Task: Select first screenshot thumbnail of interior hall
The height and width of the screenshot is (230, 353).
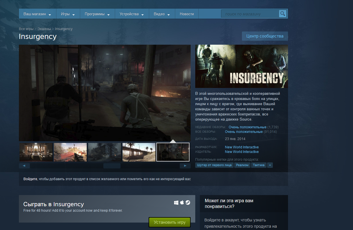Action: coord(36,152)
